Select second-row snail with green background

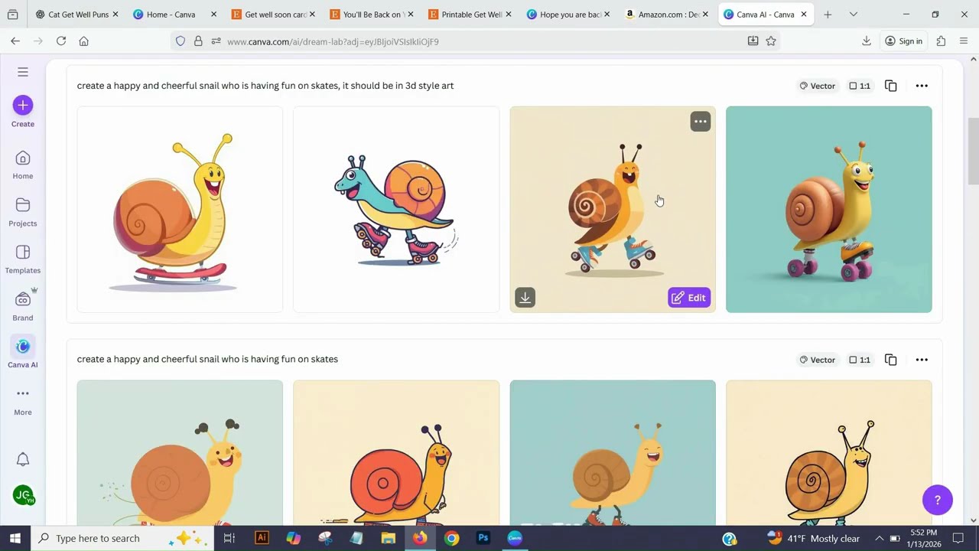[x=180, y=452]
